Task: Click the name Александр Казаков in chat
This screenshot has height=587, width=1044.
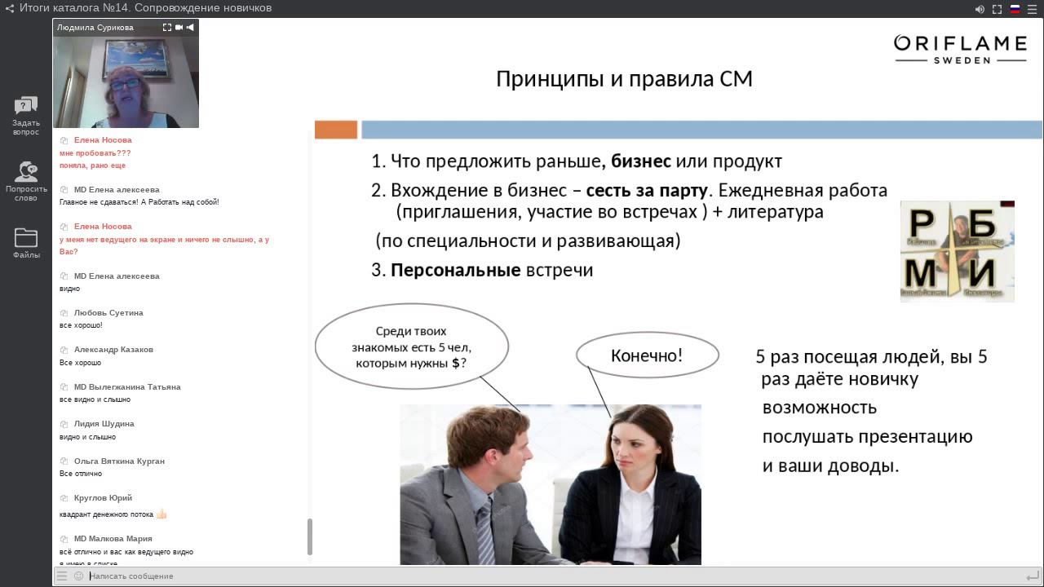Action: pyautogui.click(x=113, y=350)
